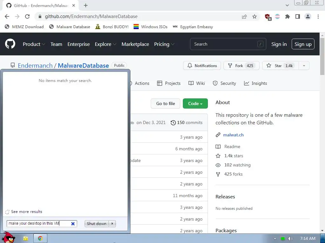
Task: Switch to the Wiki tab
Action: 196,83
